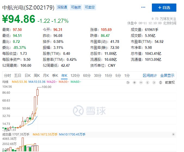Select the 日K chart tab
The width and height of the screenshot is (184, 152).
[x=27, y=75]
